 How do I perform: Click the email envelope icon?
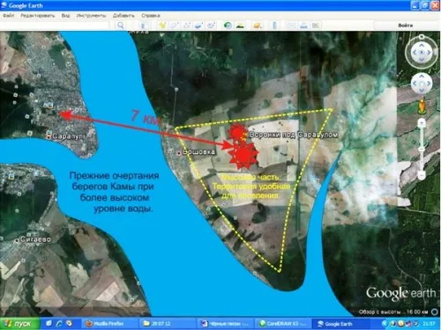coord(291,26)
